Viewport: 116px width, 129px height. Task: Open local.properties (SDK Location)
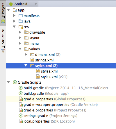tap(49, 121)
